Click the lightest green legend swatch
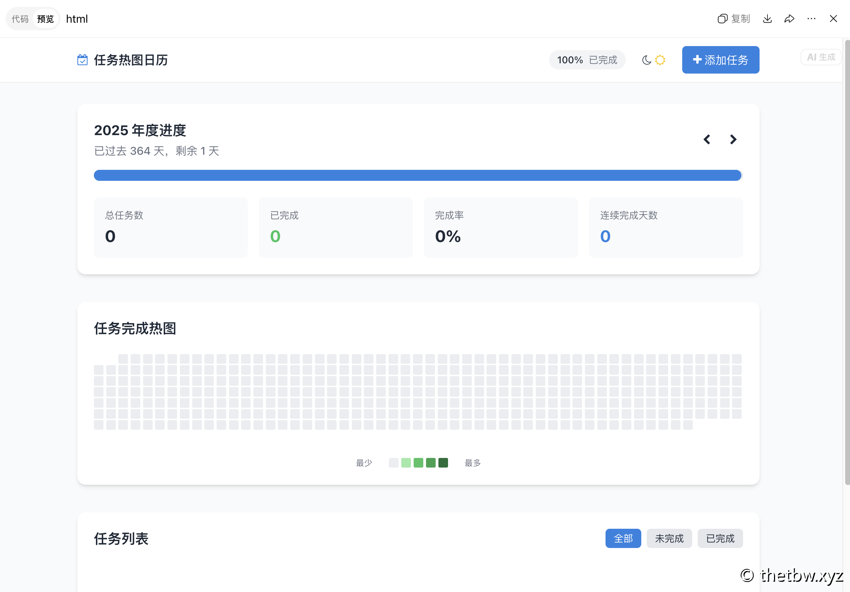850x592 pixels. [406, 463]
